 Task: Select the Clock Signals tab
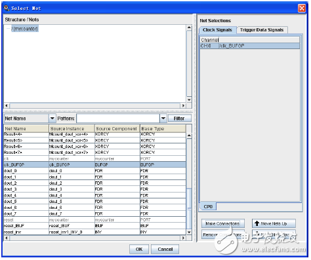tap(217, 30)
